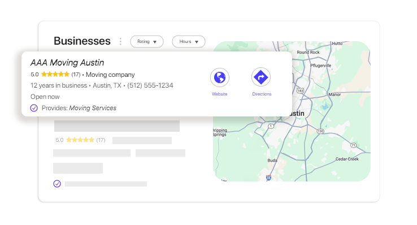
Task: Open the Website globe icon
Action: (x=220, y=77)
